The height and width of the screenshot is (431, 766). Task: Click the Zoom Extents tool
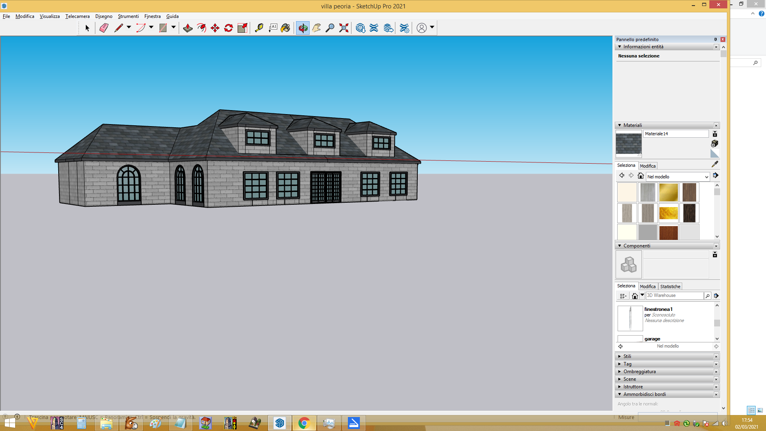click(344, 28)
